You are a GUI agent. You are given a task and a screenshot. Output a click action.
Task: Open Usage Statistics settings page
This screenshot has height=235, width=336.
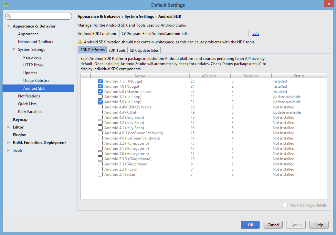pyautogui.click(x=36, y=81)
